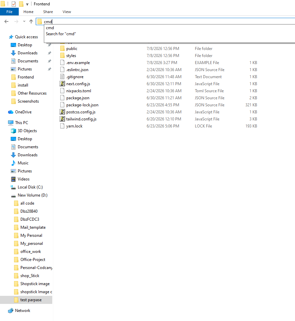Image resolution: width=295 pixels, height=321 pixels.
Task: Open the Music library icon
Action: 13,163
